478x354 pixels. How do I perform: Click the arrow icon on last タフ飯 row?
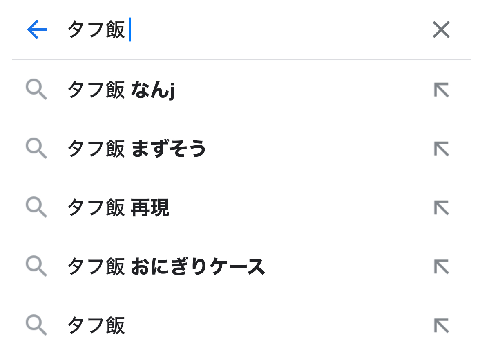pyautogui.click(x=441, y=326)
